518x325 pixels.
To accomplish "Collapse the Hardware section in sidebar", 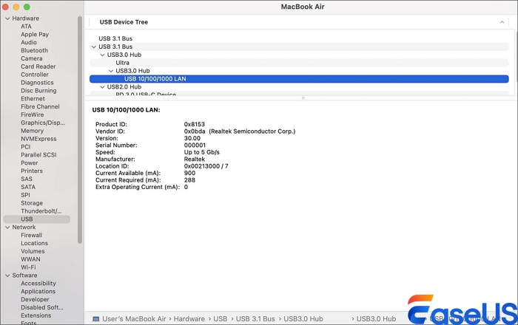I will 7,18.
